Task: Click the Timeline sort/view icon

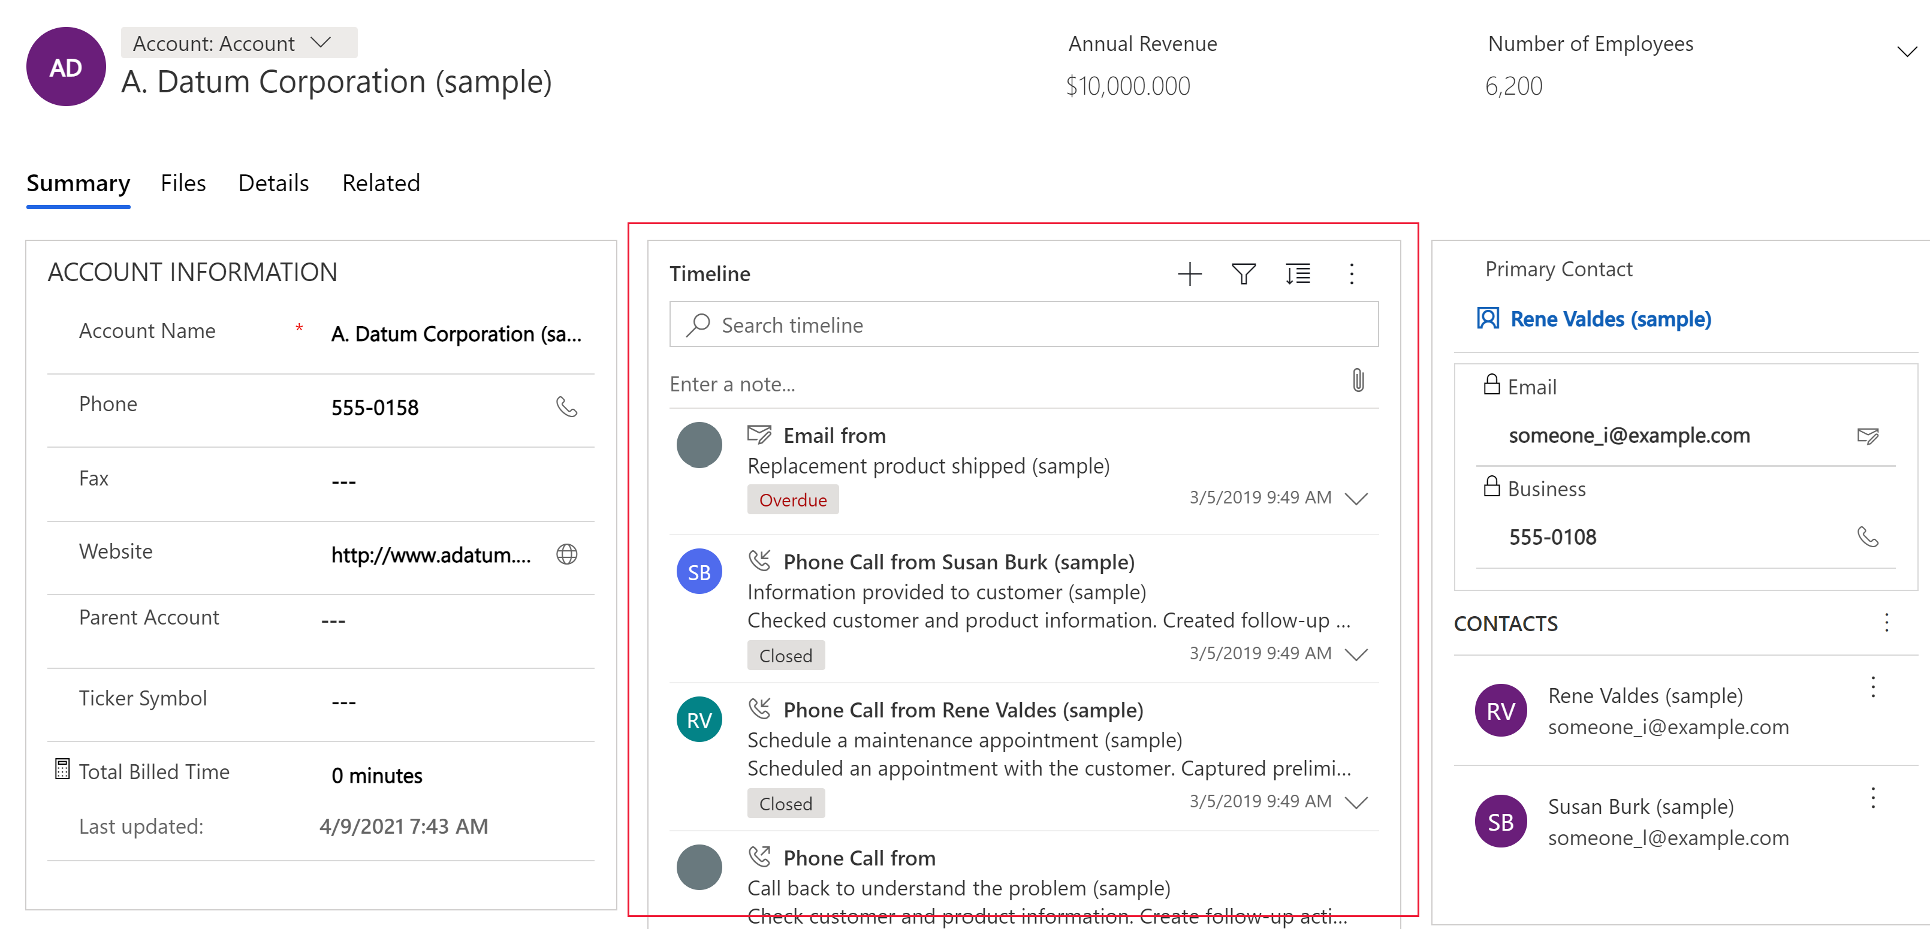Action: coord(1295,273)
